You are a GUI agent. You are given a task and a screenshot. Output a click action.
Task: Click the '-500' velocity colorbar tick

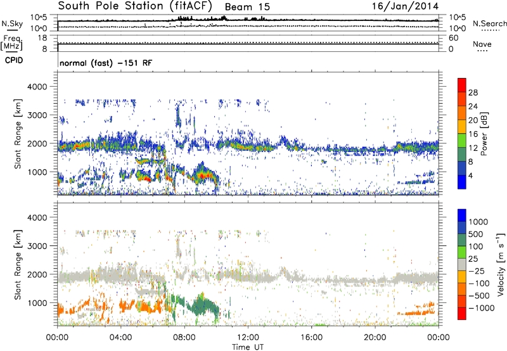tap(479, 296)
